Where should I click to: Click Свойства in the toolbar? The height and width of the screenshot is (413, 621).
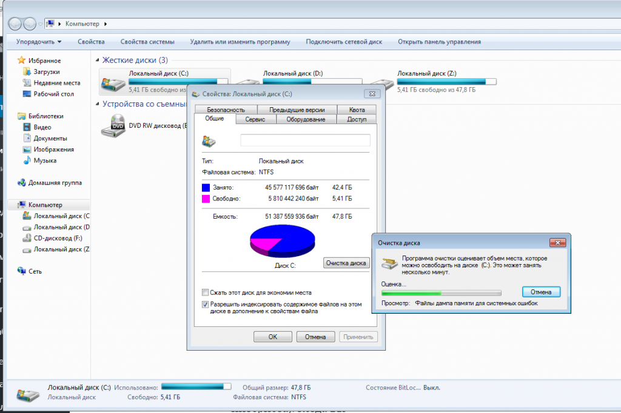pos(91,42)
